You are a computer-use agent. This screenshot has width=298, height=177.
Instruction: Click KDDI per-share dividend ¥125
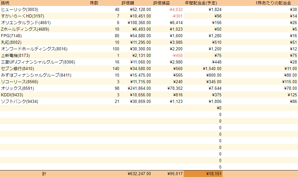pos(292,95)
